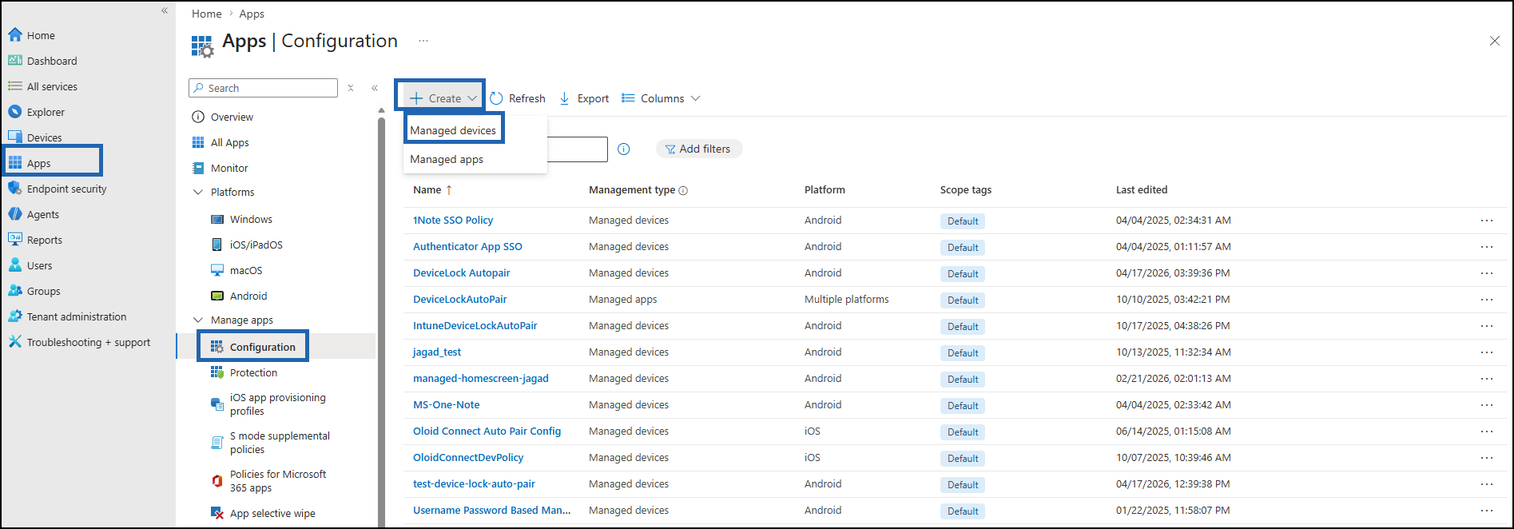
Task: Click the All services list icon
Action: (x=15, y=86)
